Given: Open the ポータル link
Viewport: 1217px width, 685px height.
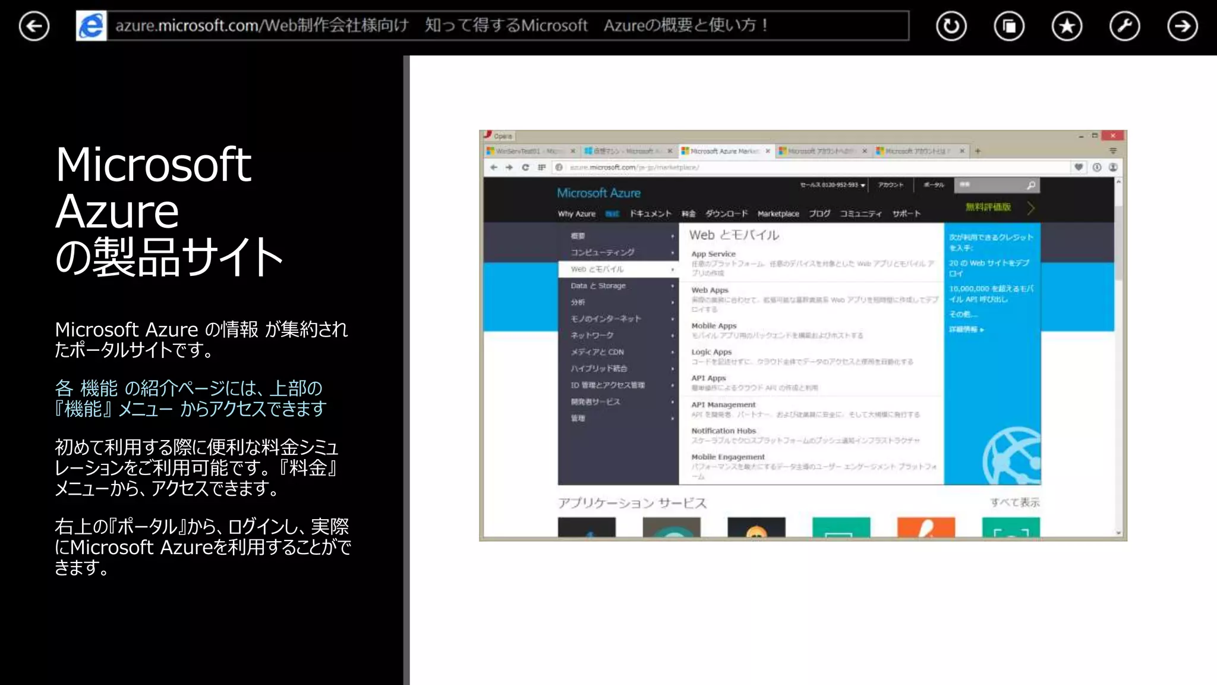Looking at the screenshot, I should (x=934, y=185).
